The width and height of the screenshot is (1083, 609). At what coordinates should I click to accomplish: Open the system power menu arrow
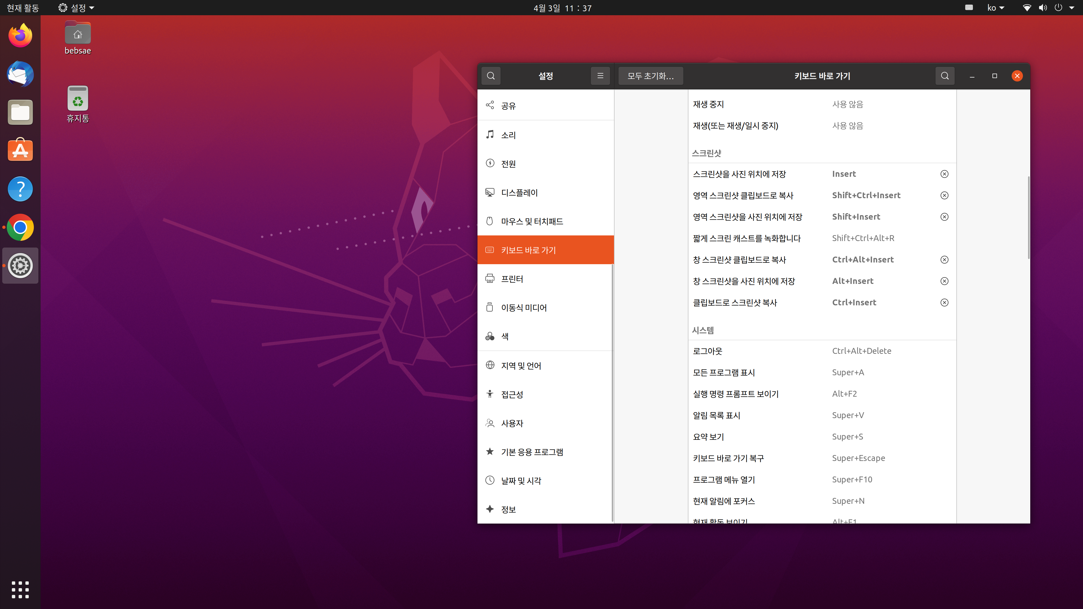[1071, 8]
